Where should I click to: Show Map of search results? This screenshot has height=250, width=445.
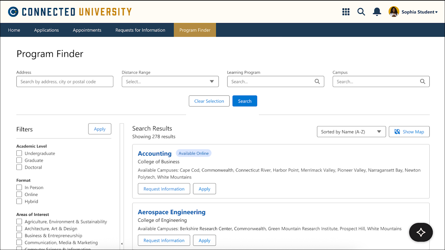(x=409, y=132)
